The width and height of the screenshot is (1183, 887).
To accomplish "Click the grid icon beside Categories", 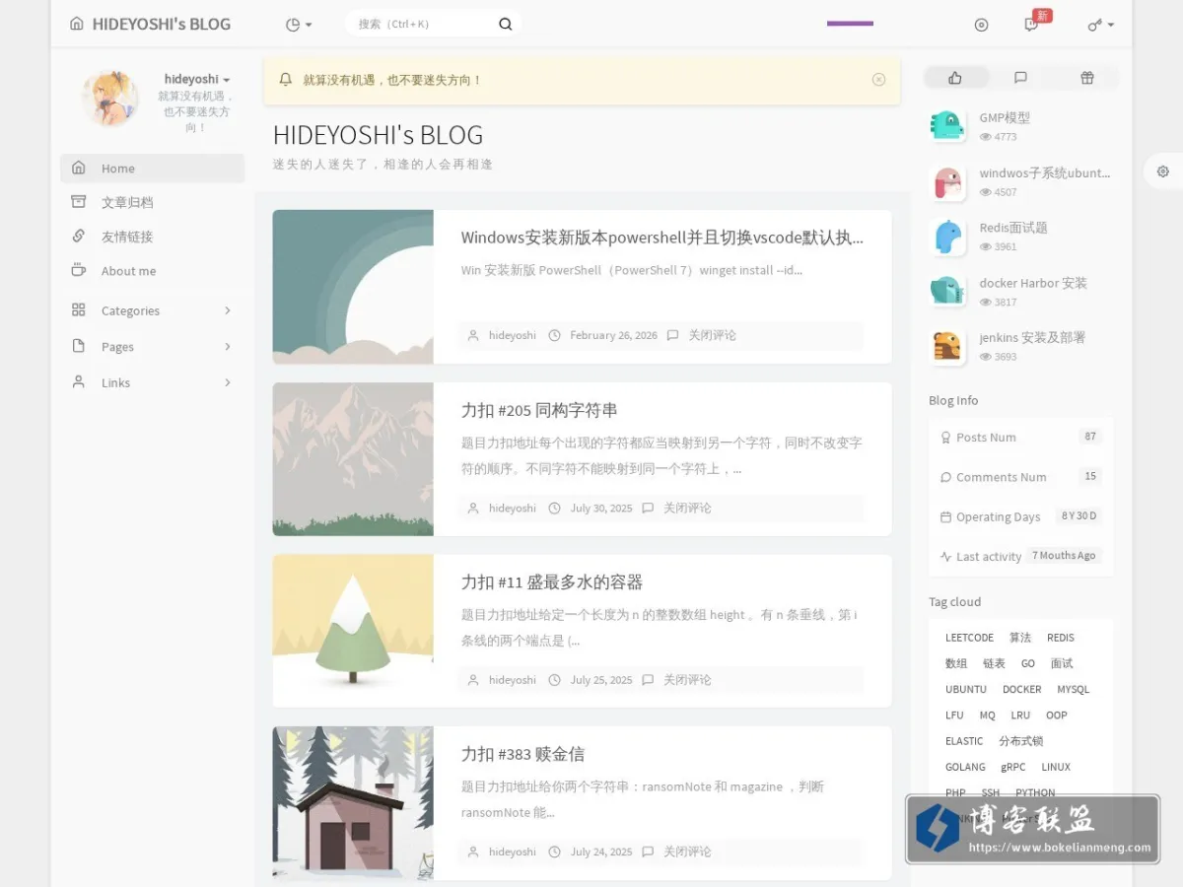I will coord(79,309).
